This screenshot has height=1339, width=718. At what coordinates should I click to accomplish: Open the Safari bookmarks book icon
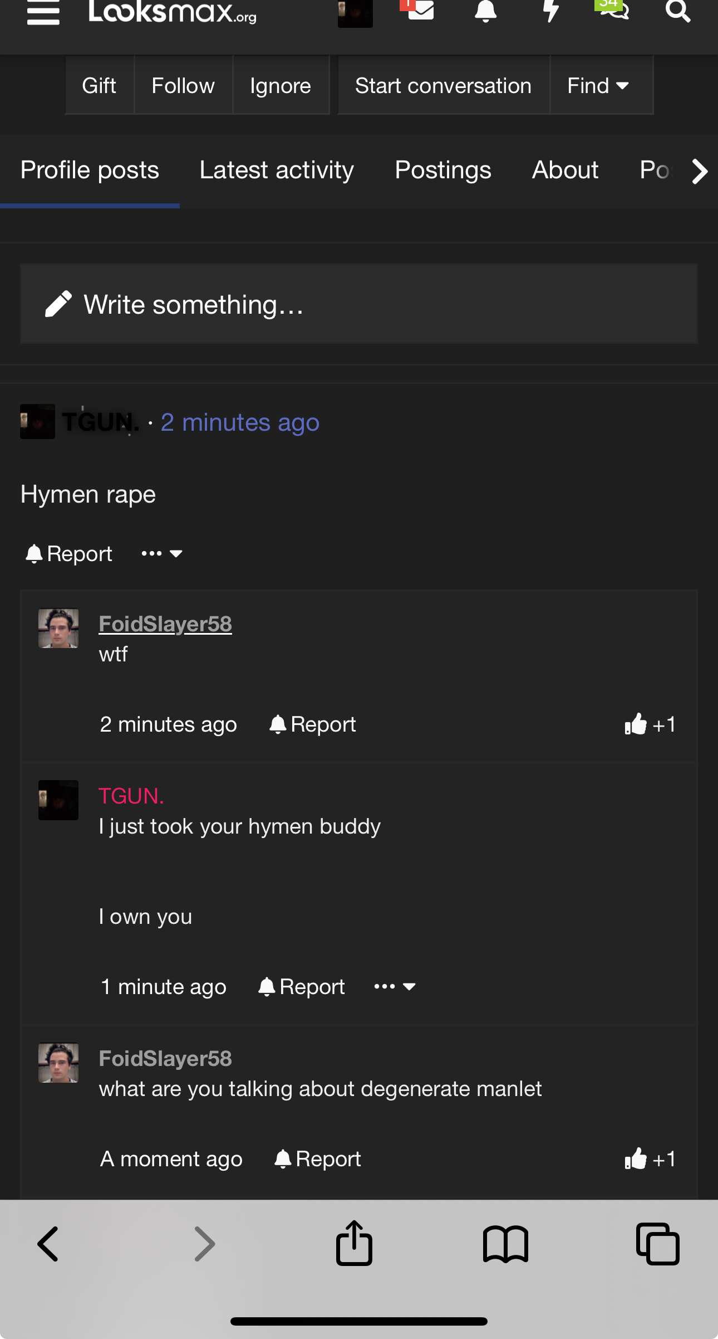(505, 1244)
